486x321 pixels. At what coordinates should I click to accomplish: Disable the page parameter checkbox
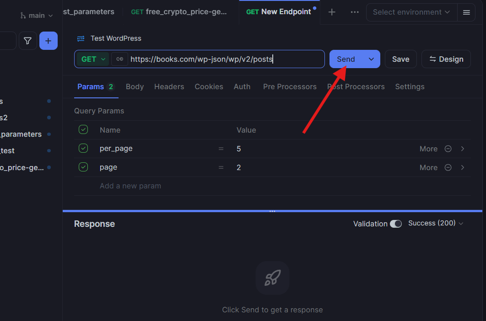pyautogui.click(x=83, y=167)
